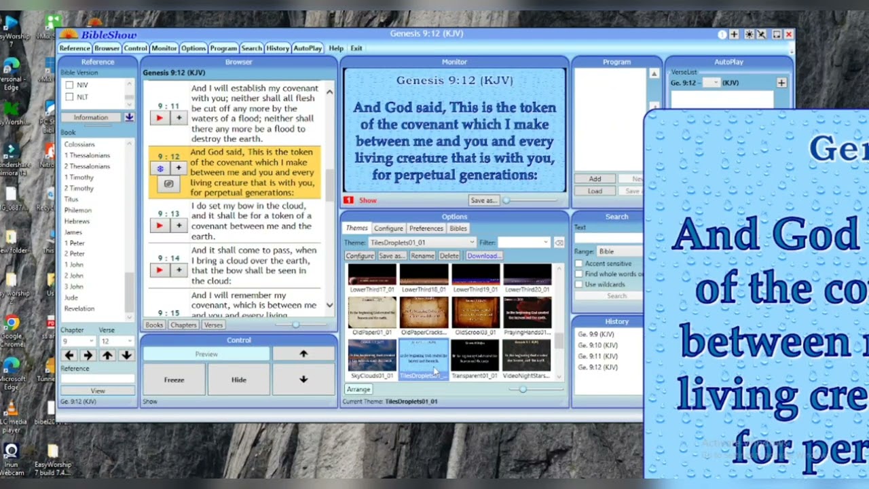The image size is (869, 489).
Task: Go to previous chapter with left arrow
Action: (69, 355)
